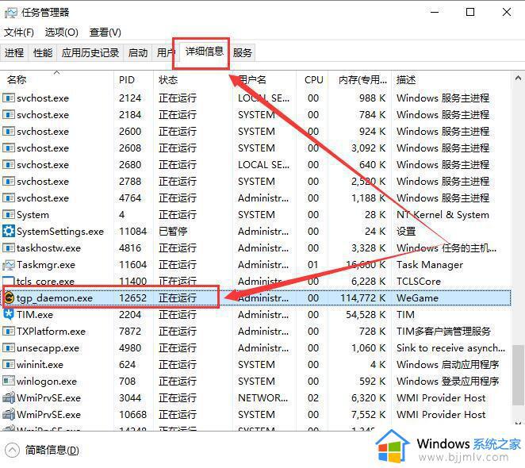The height and width of the screenshot is (468, 525).
Task: Click the CPU value 02 for WmiPrvSE.exe
Action: (313, 398)
